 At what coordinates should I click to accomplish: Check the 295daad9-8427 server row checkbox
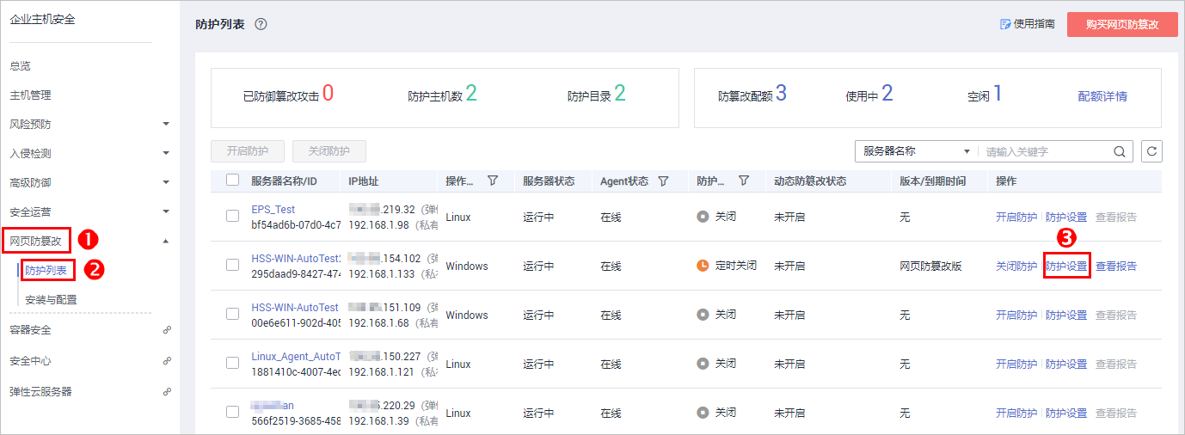[x=232, y=266]
